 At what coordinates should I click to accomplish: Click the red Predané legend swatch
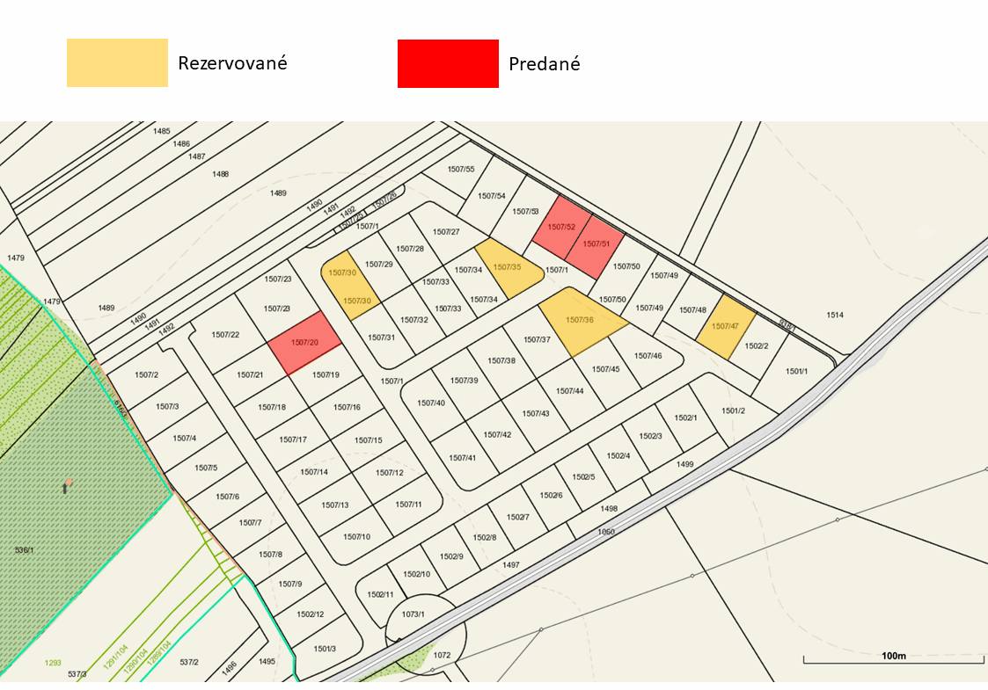point(448,63)
